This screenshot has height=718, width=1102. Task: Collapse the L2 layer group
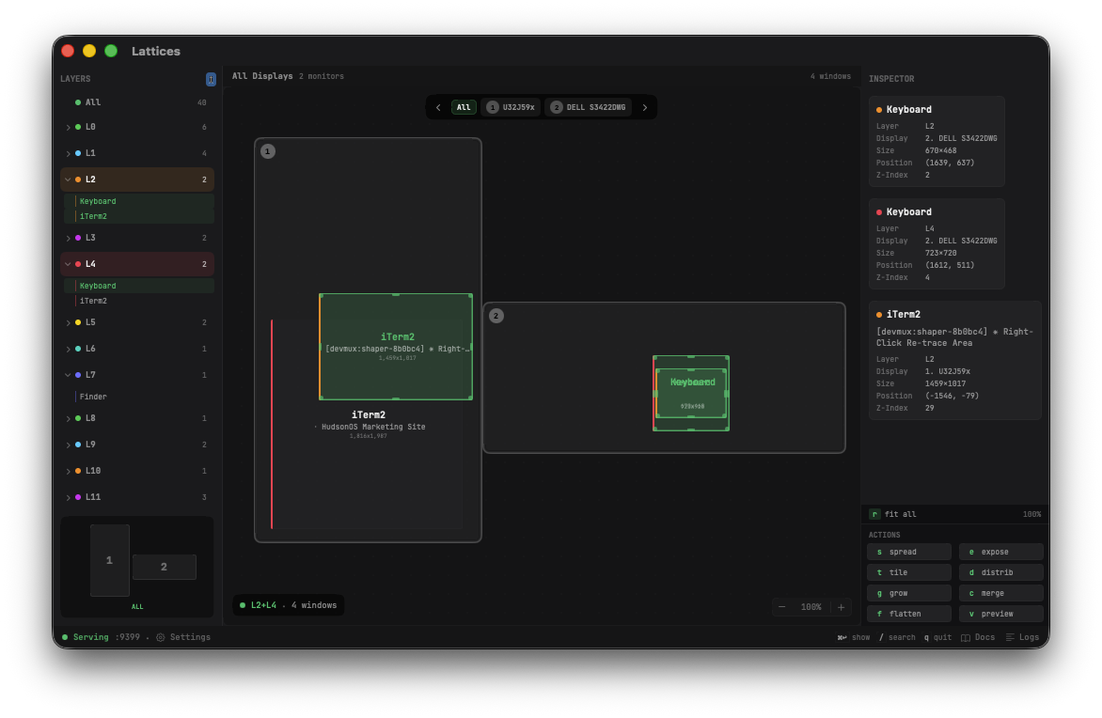[68, 179]
